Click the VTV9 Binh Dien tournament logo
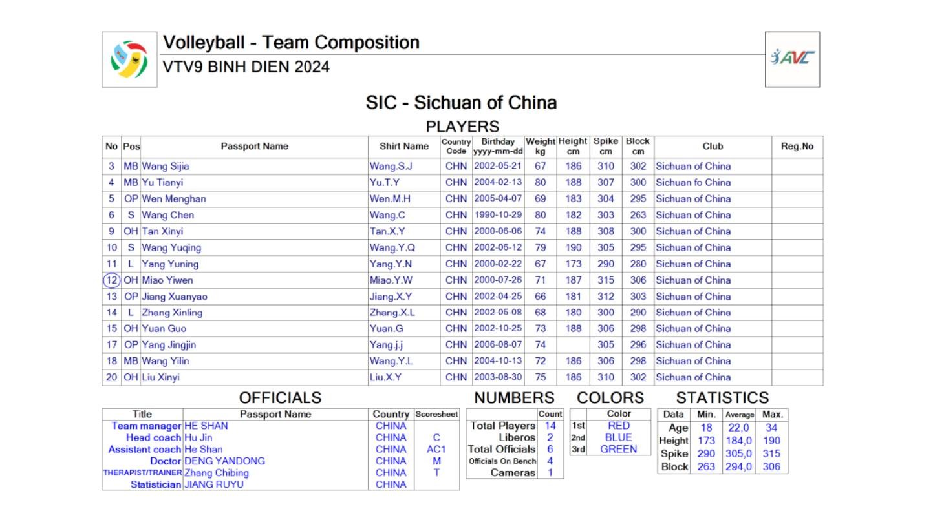This screenshot has width=944, height=531. click(x=129, y=59)
